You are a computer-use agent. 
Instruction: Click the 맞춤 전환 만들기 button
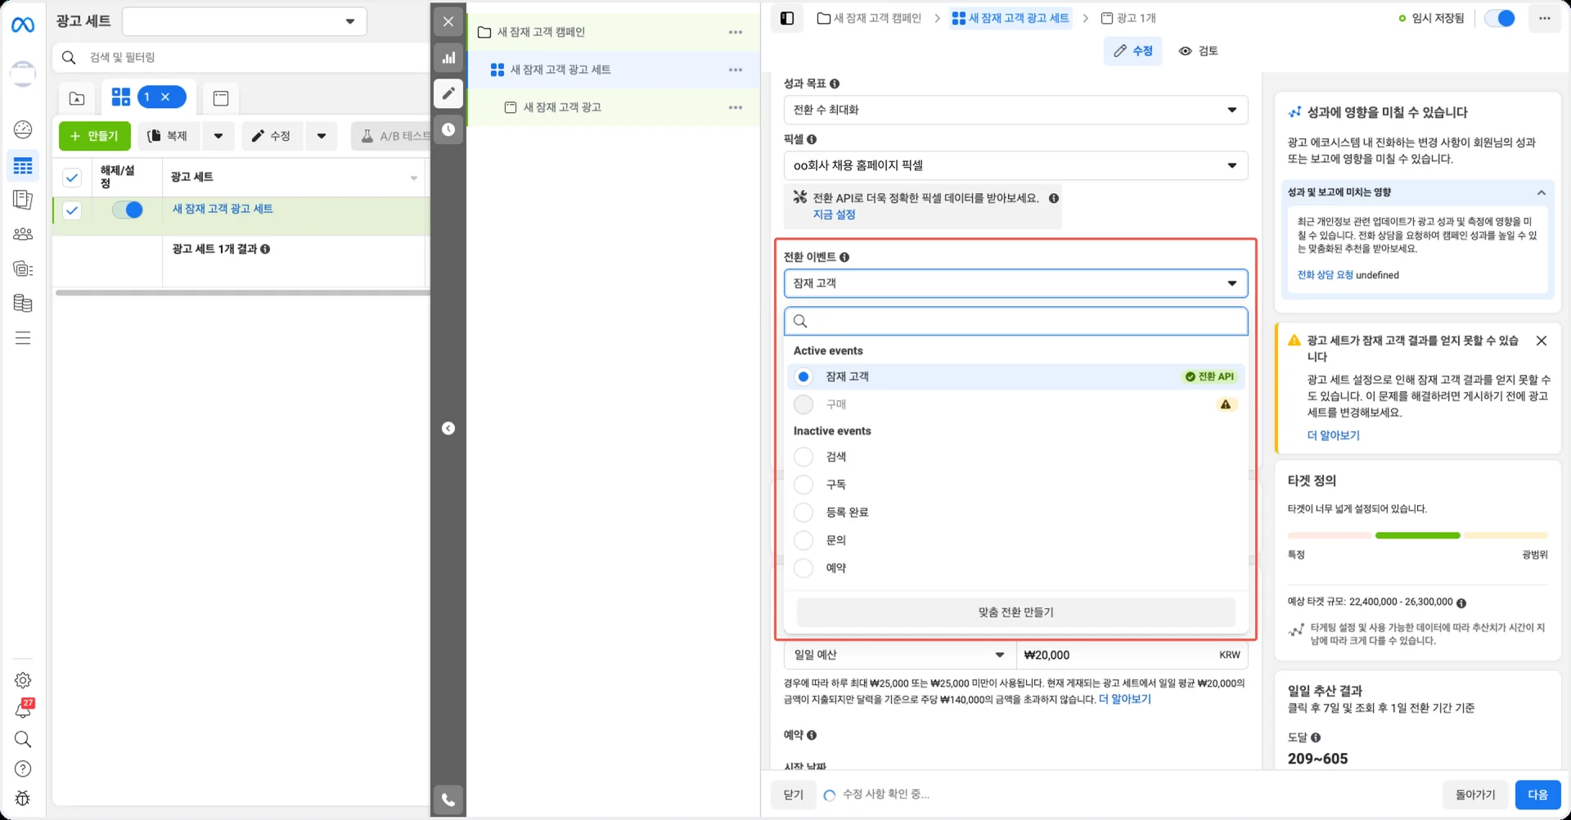point(1015,612)
